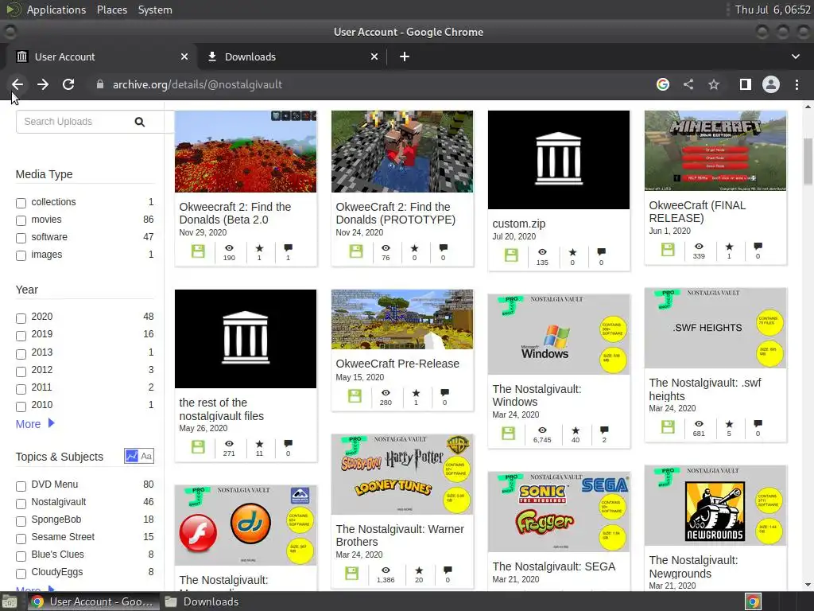The width and height of the screenshot is (814, 611).
Task: Share this page via share icon
Action: tap(688, 84)
